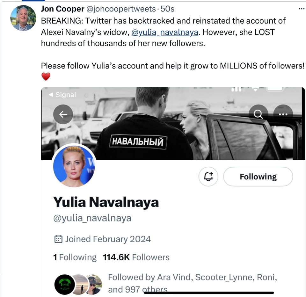Image resolution: width=306 pixels, height=297 pixels.
Task: Click the green mask follower avatar
Action: 65,285
